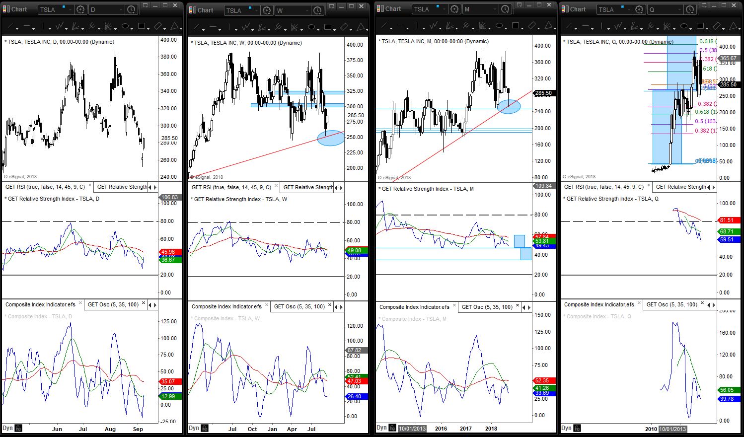Close the GET RSI tab in daily chart

(89, 186)
